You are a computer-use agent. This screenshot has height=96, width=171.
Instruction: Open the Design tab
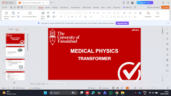pyautogui.click(x=55, y=7)
